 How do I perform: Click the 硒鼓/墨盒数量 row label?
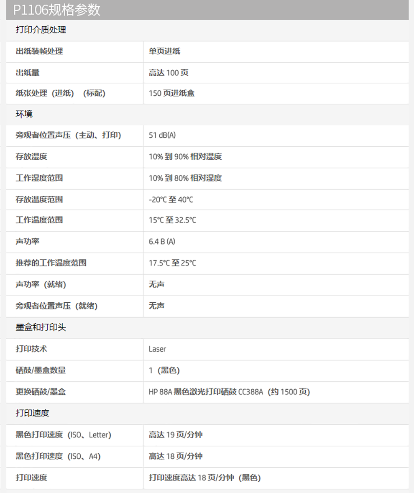tap(41, 370)
